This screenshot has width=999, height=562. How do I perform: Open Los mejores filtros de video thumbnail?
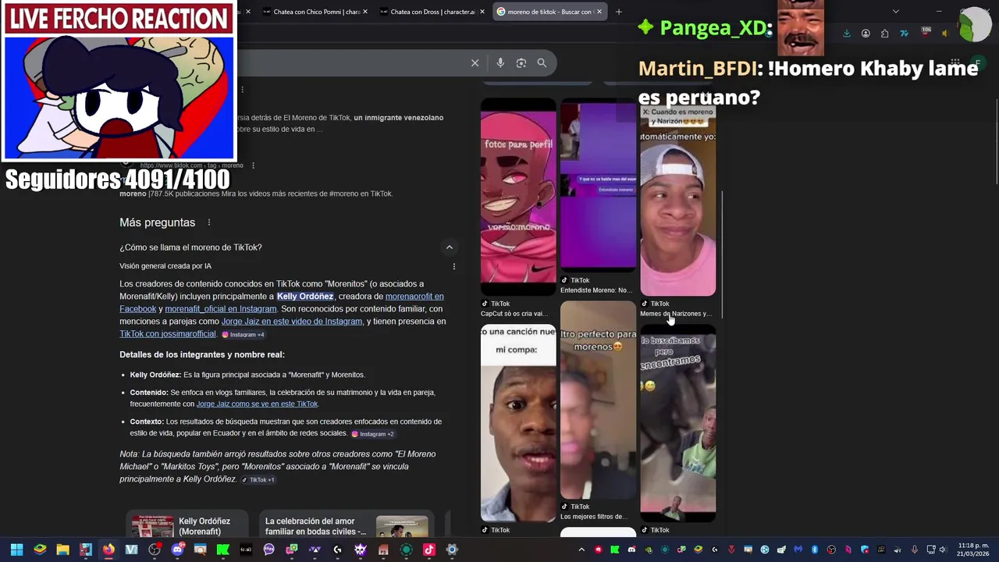(598, 400)
